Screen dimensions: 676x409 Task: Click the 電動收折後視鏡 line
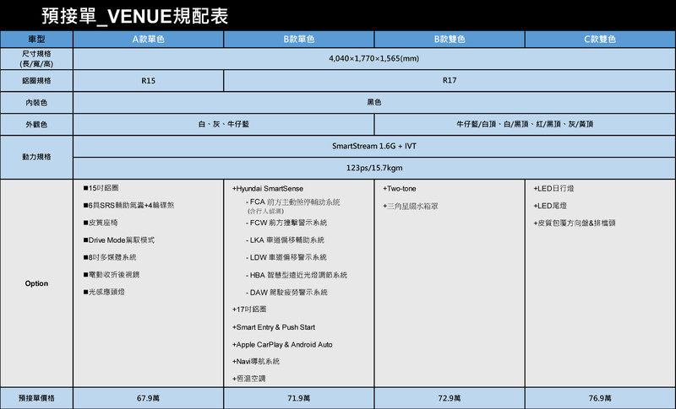[x=112, y=274]
